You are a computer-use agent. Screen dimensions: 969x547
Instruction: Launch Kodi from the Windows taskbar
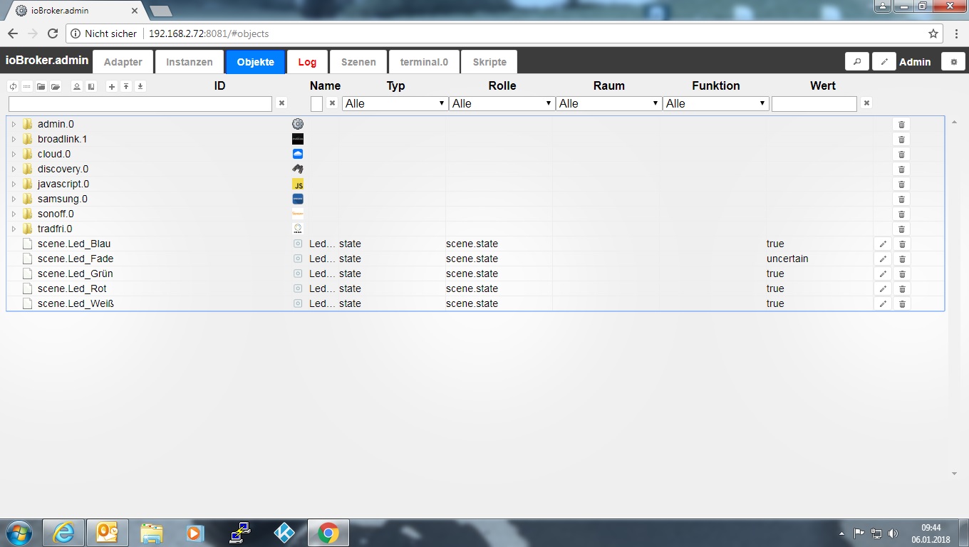click(x=284, y=532)
